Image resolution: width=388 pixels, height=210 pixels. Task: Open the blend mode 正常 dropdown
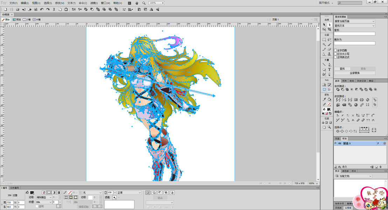pyautogui.click(x=129, y=193)
